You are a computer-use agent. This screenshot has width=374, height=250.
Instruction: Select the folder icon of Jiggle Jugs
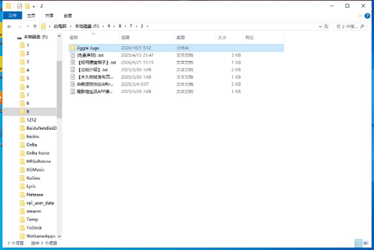(73, 48)
